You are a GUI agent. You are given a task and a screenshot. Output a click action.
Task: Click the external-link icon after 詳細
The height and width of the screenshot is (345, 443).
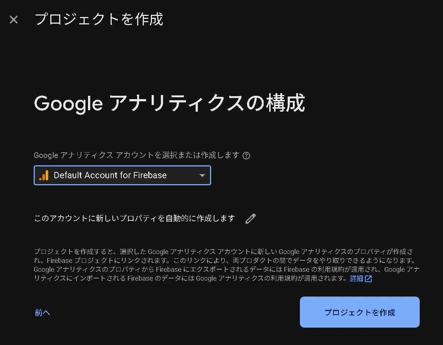[x=368, y=278]
